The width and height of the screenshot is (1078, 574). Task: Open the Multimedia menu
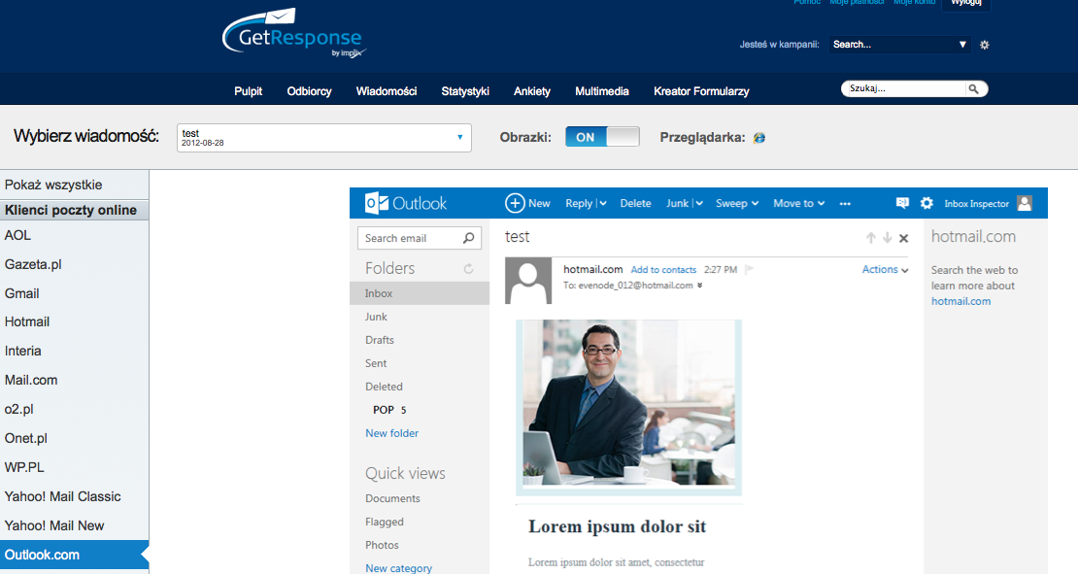coord(602,91)
